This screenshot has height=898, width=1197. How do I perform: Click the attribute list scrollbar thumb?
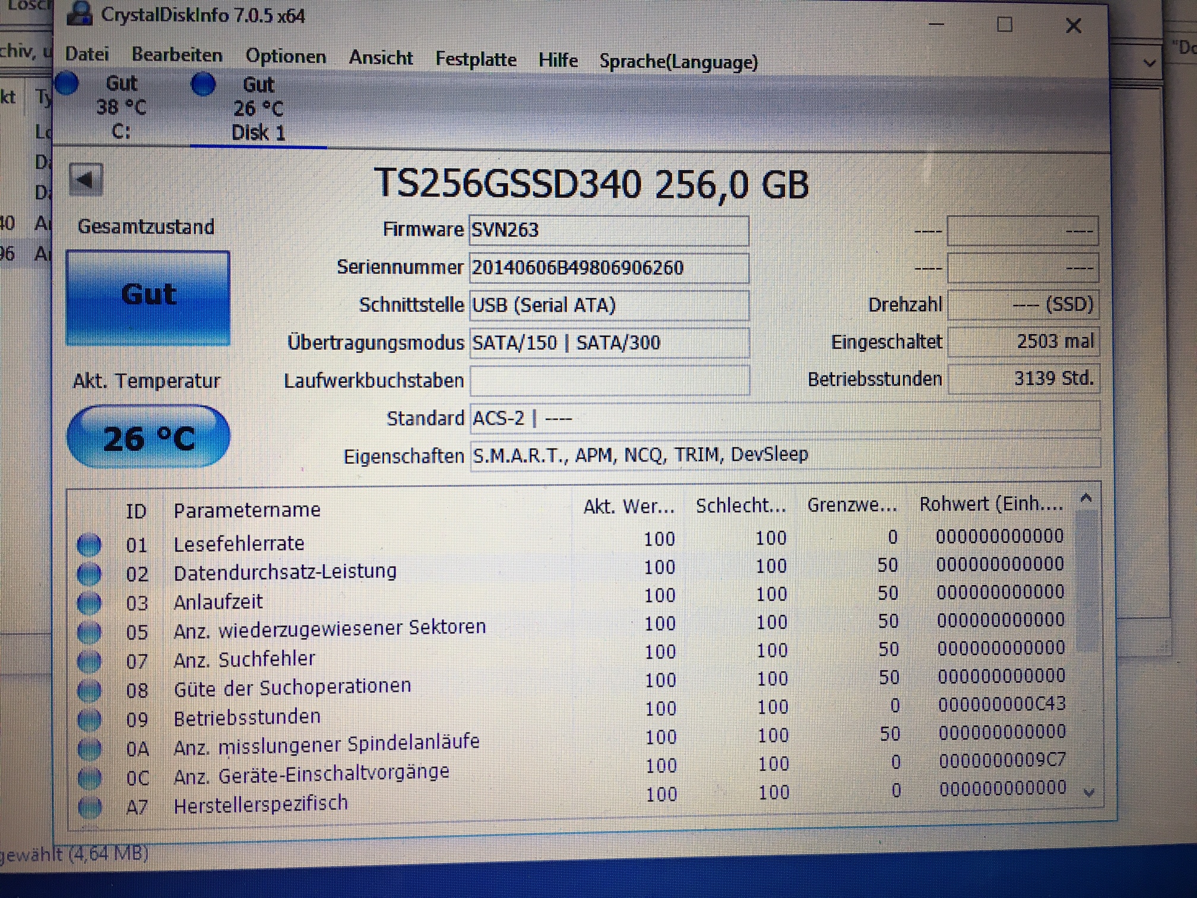pyautogui.click(x=1087, y=580)
